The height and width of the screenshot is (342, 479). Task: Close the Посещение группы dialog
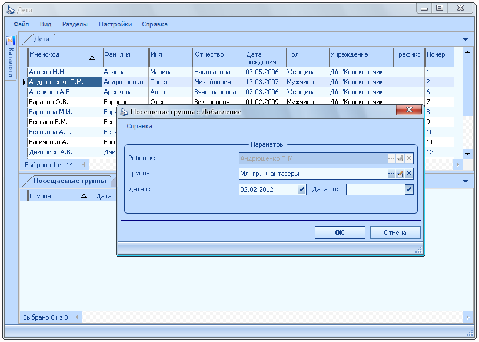410,109
